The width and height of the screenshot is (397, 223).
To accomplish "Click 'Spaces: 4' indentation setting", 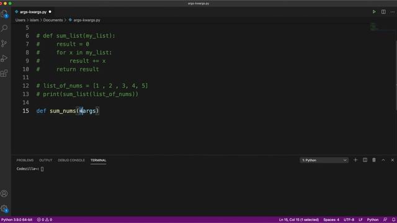I will click(331, 220).
